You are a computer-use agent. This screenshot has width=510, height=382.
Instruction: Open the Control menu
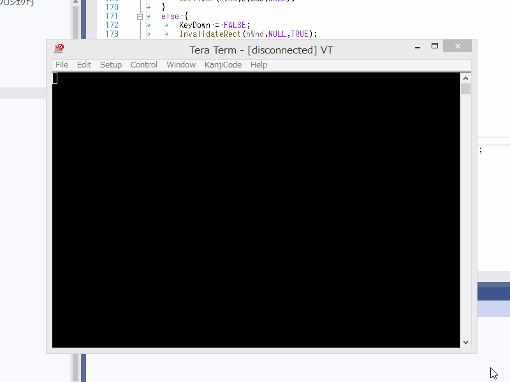(144, 65)
